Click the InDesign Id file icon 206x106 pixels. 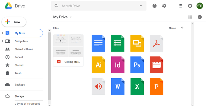tap(117, 65)
